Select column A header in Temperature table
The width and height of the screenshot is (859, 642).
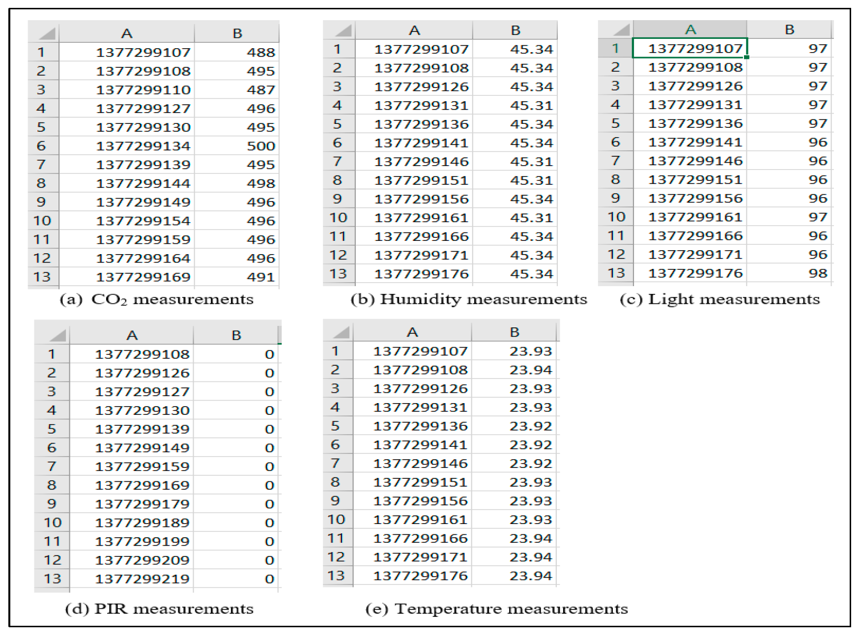coord(412,332)
